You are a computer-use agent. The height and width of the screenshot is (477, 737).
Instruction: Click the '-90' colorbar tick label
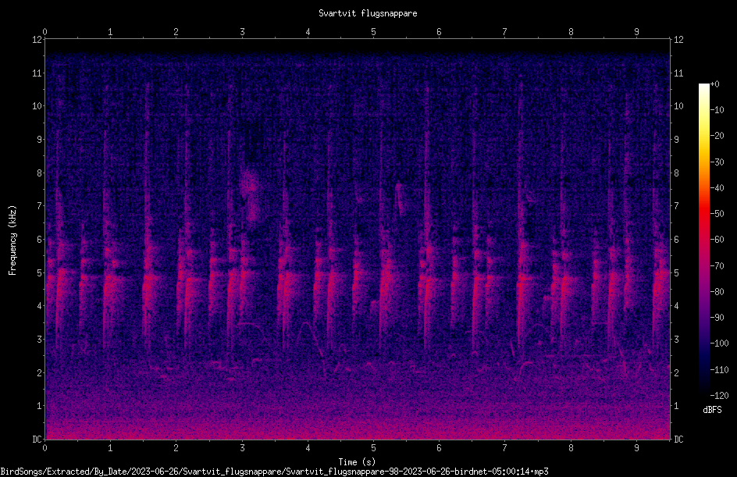pyautogui.click(x=717, y=318)
